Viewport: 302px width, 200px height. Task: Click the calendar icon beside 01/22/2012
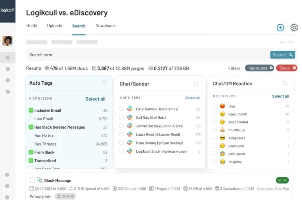point(32,189)
